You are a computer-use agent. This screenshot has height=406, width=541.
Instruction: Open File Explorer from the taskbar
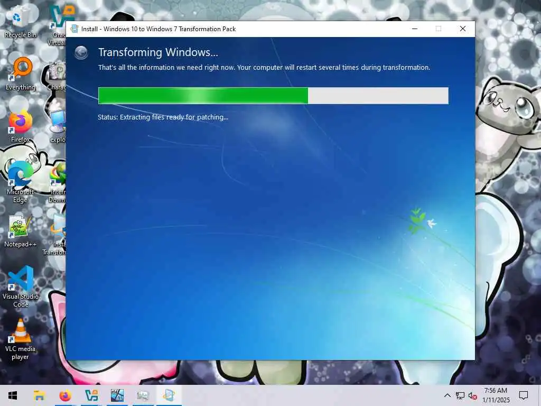[x=39, y=395]
